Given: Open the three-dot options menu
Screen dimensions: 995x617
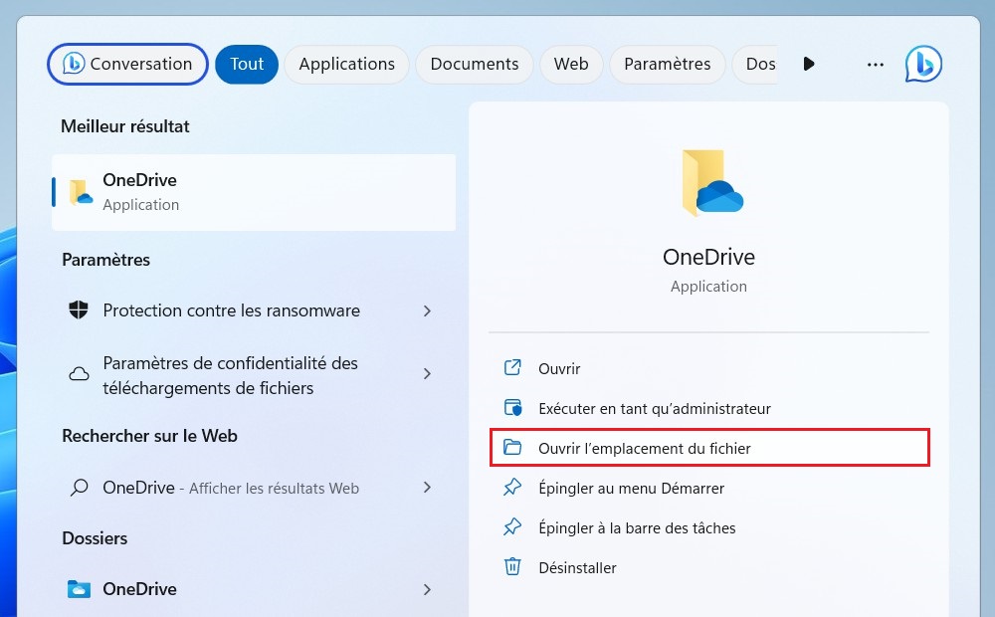Looking at the screenshot, I should pyautogui.click(x=875, y=64).
